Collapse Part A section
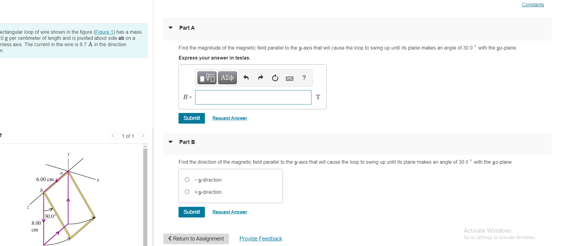Viewport: 561px width, 246px height. pos(171,28)
